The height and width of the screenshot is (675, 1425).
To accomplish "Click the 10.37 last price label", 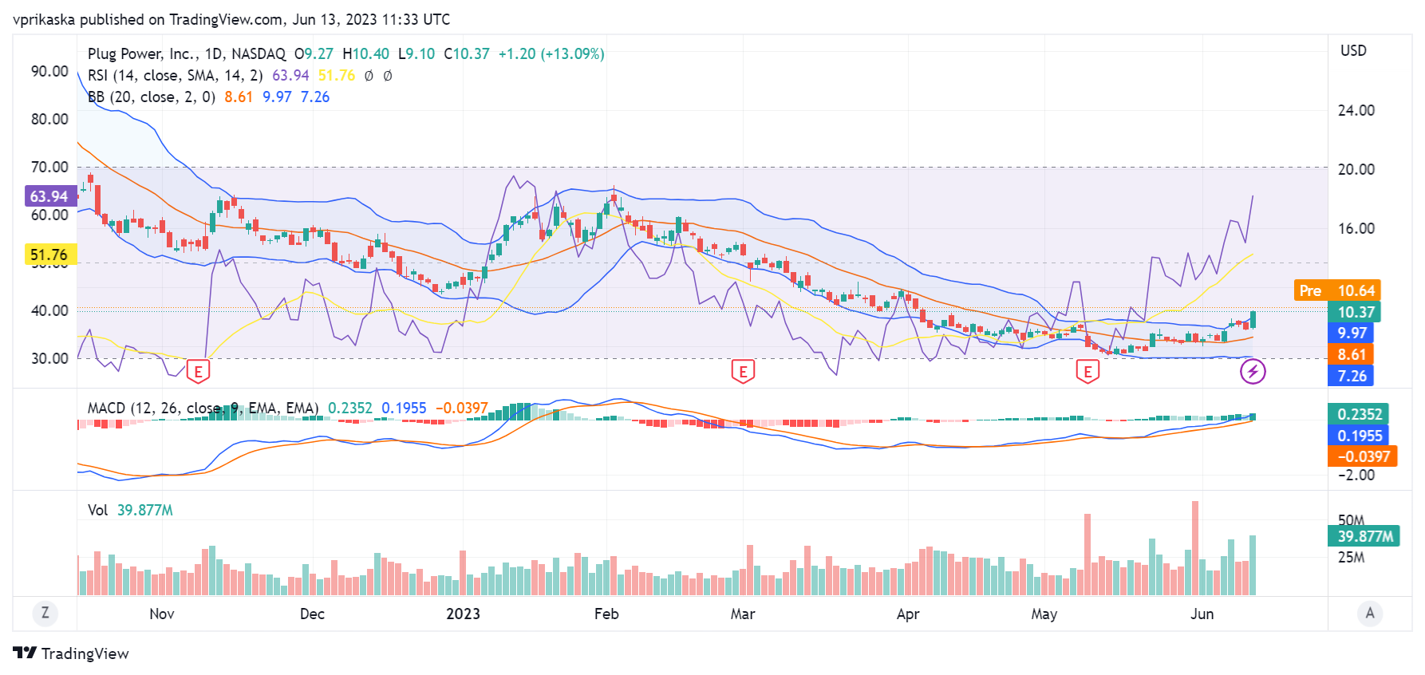I will pyautogui.click(x=1355, y=312).
